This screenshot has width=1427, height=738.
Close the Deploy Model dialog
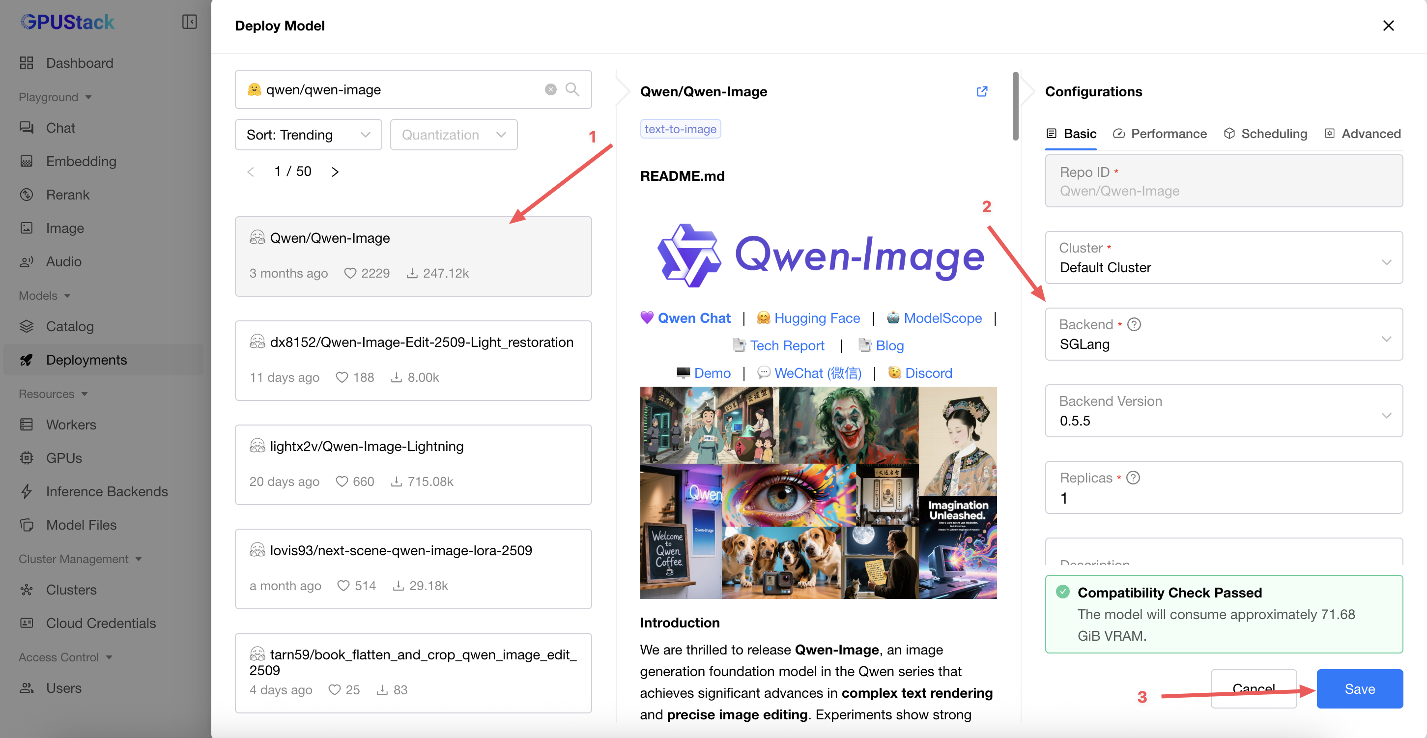click(1388, 26)
